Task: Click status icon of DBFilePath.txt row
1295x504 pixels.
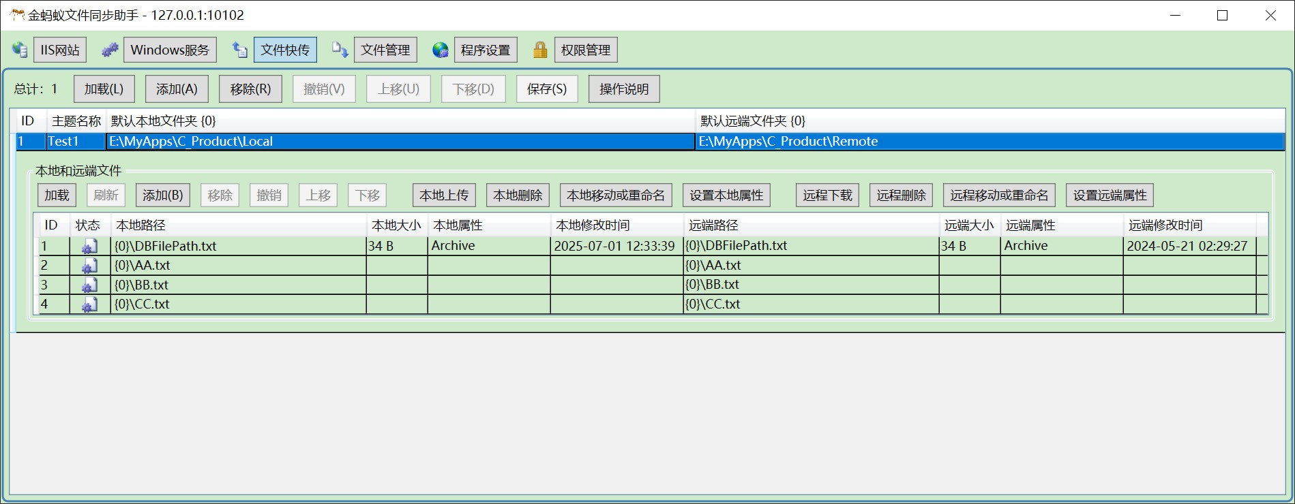Action: pos(89,247)
